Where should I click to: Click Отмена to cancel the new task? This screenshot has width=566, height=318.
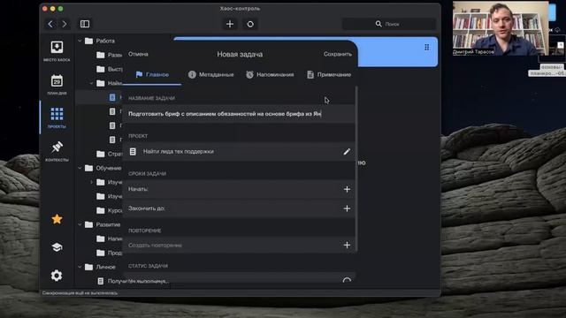pos(138,54)
